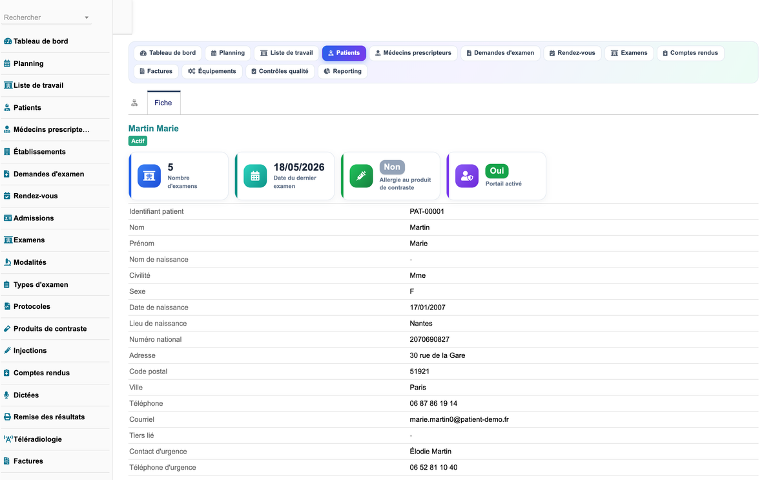775x480 pixels.
Task: Click the blue Nombre d'examens card icon
Action: [149, 176]
